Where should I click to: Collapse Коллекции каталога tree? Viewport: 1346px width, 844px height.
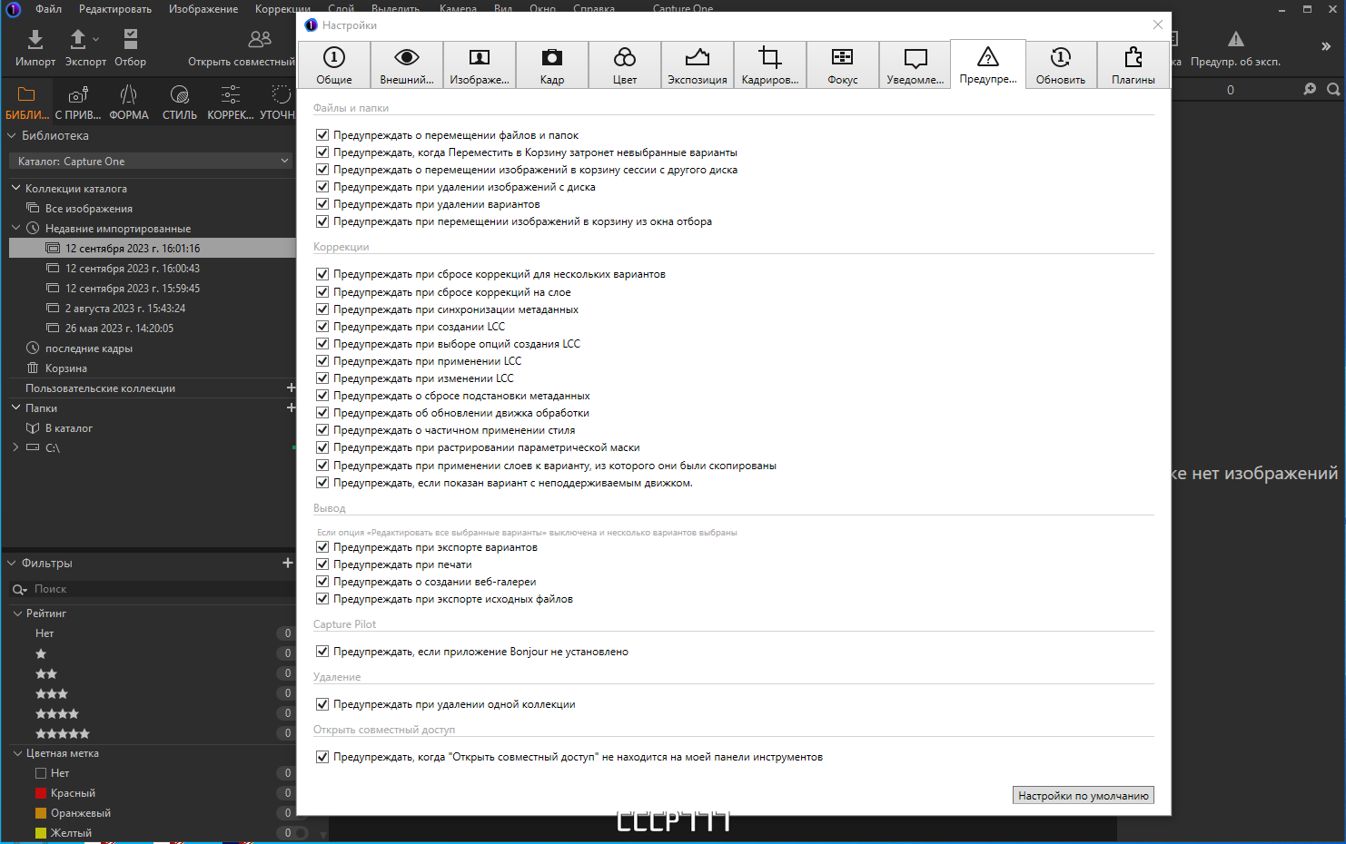coord(15,188)
